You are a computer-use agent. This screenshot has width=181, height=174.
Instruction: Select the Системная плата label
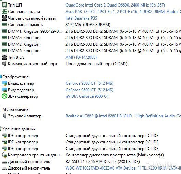tap(24, 12)
